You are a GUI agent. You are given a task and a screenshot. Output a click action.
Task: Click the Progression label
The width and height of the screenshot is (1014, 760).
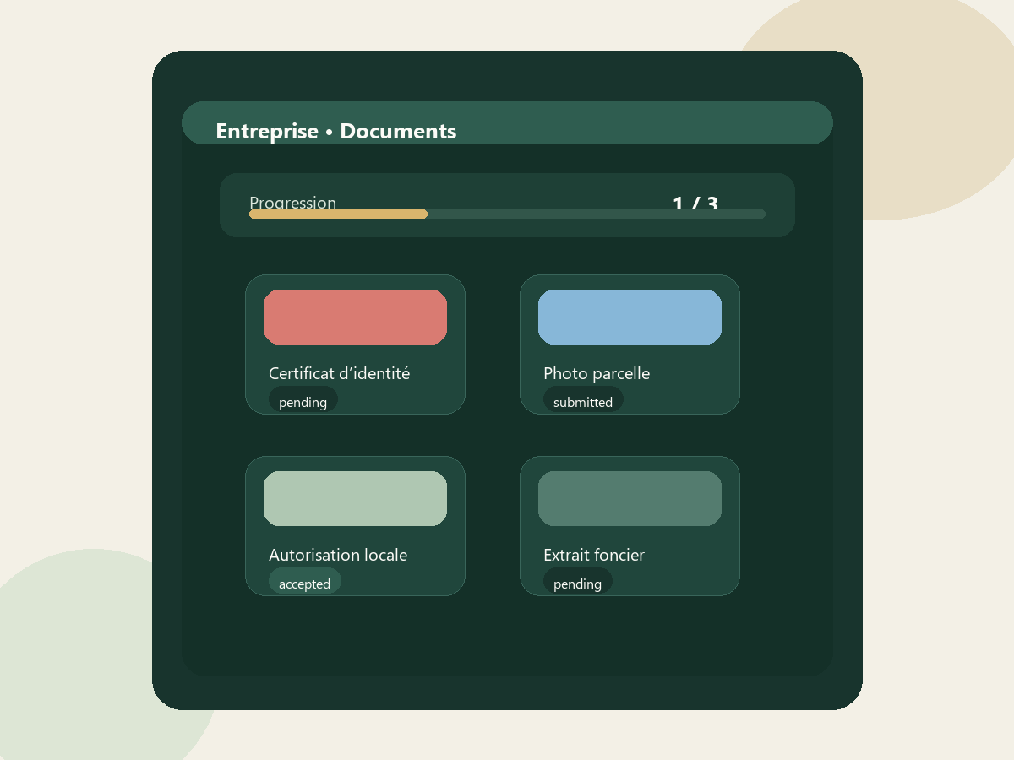pyautogui.click(x=292, y=203)
